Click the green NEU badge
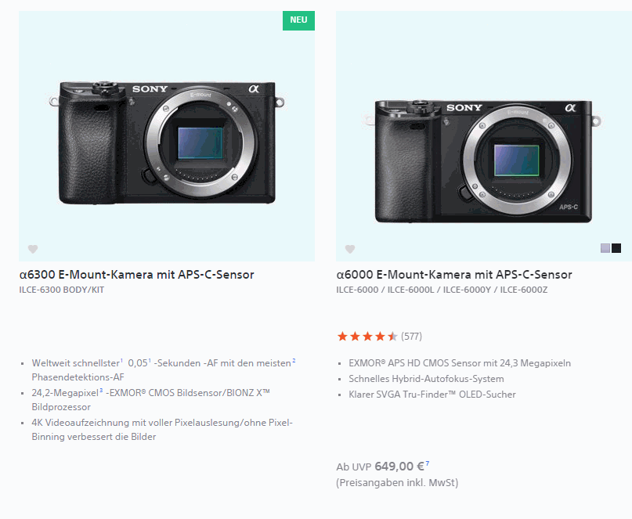The width and height of the screenshot is (632, 519). [x=298, y=20]
